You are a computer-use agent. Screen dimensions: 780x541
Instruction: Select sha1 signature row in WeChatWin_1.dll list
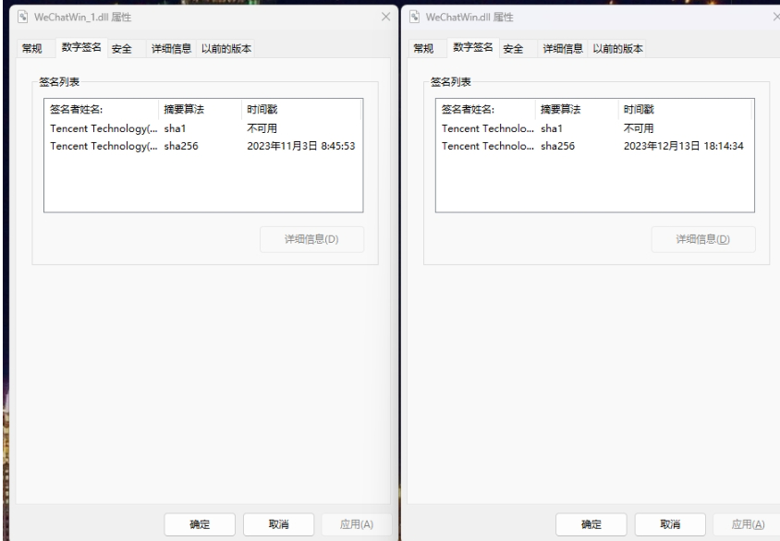[203, 128]
